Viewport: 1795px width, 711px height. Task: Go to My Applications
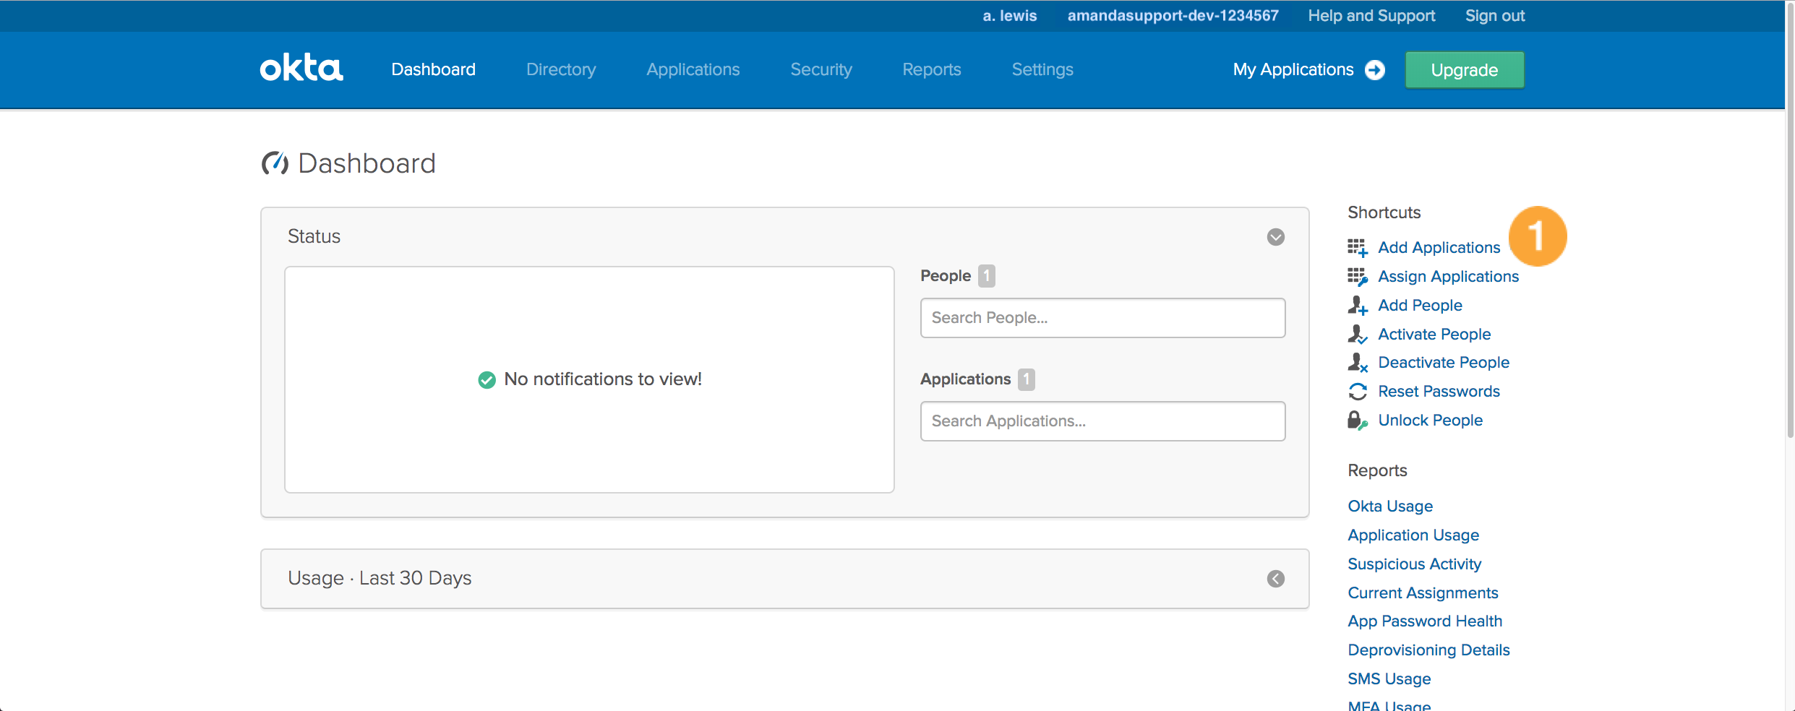tap(1293, 69)
